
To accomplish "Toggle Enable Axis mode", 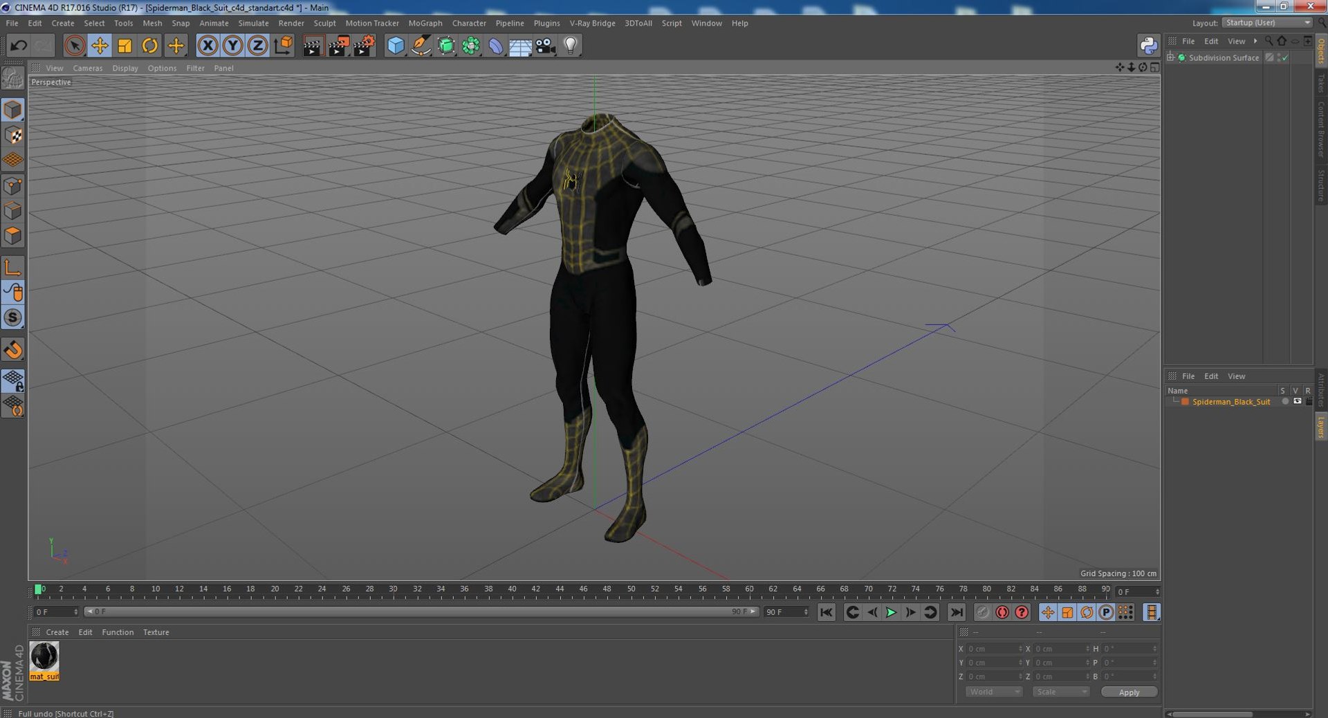I will tap(12, 267).
